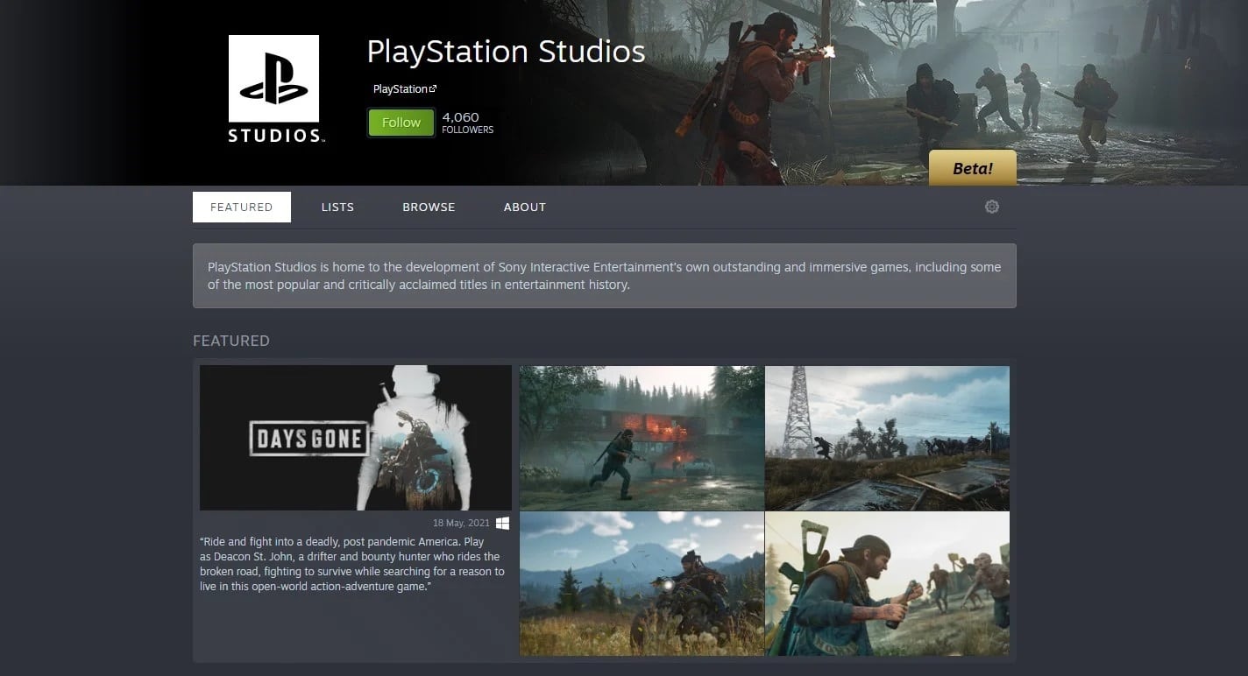
Task: Click the PlayStation Studios page title
Action: click(506, 52)
